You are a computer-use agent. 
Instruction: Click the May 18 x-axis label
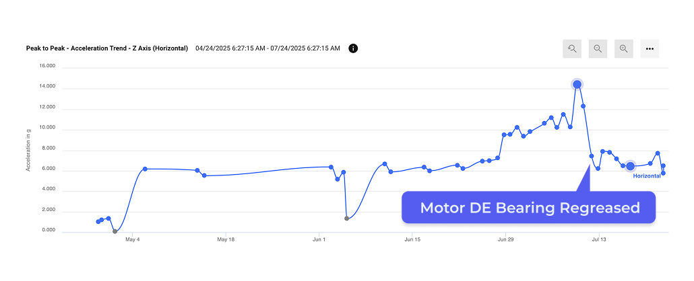pyautogui.click(x=225, y=240)
